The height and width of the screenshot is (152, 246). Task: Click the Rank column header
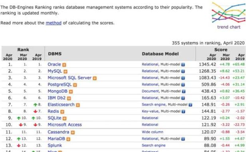click(23, 50)
